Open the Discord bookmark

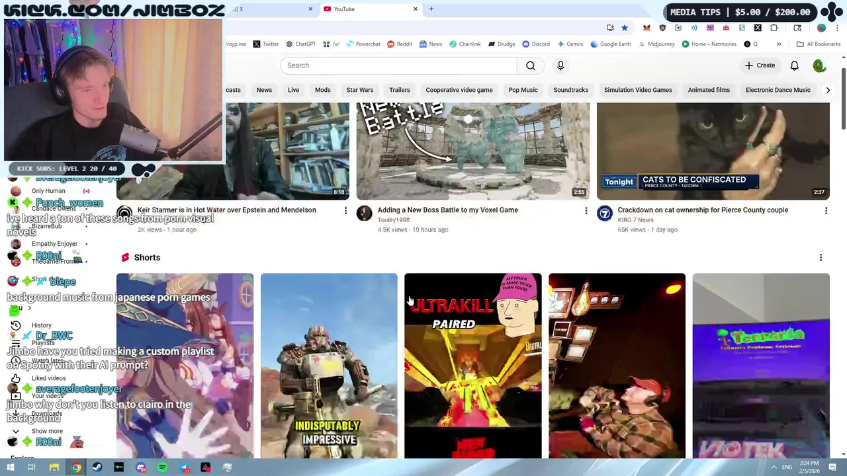point(536,44)
